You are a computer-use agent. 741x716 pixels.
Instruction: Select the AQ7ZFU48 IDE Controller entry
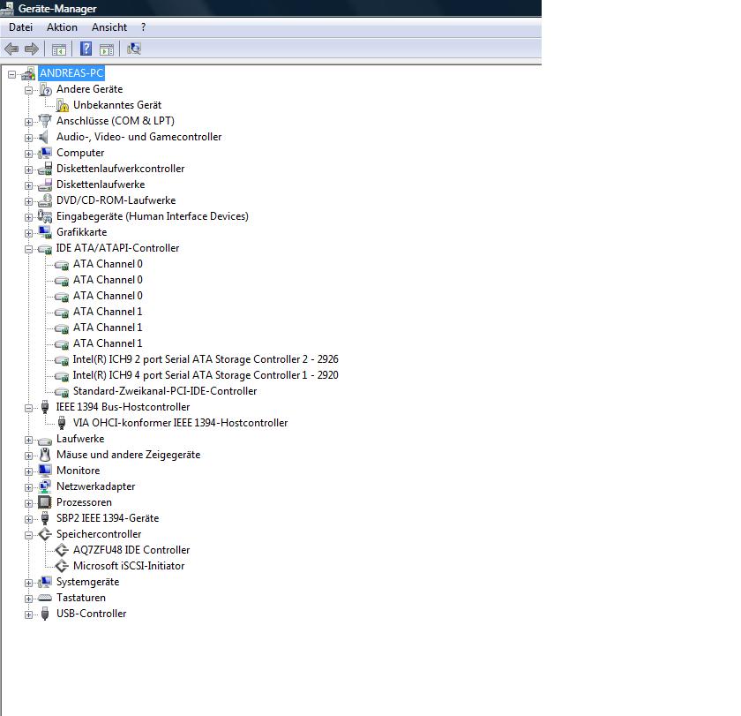pyautogui.click(x=131, y=550)
